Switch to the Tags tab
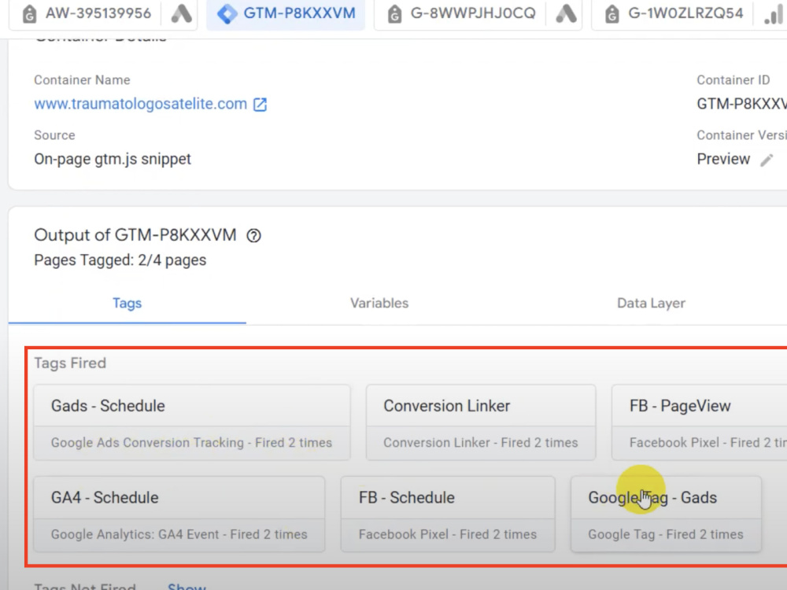This screenshot has width=787, height=590. tap(127, 303)
